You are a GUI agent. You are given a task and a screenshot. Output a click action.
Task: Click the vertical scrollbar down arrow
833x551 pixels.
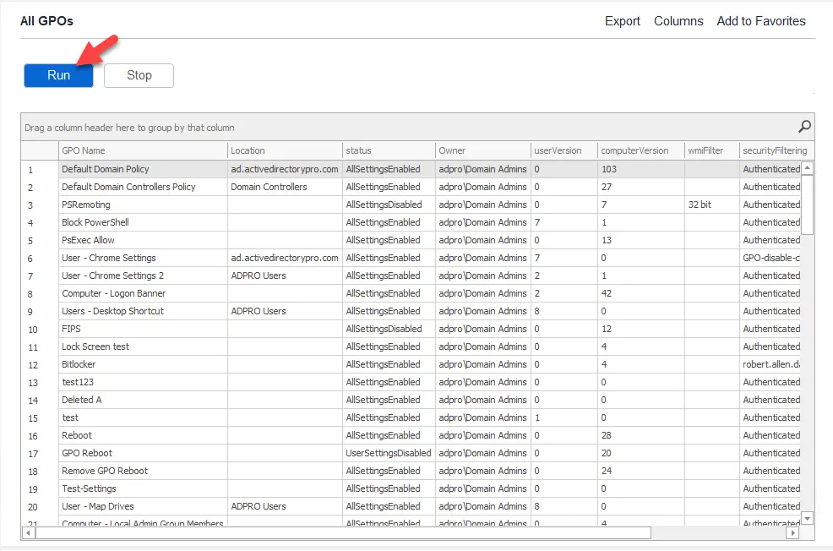coord(807,518)
